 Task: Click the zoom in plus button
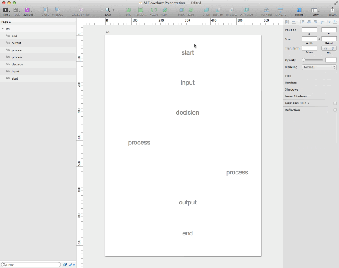tap(114, 10)
